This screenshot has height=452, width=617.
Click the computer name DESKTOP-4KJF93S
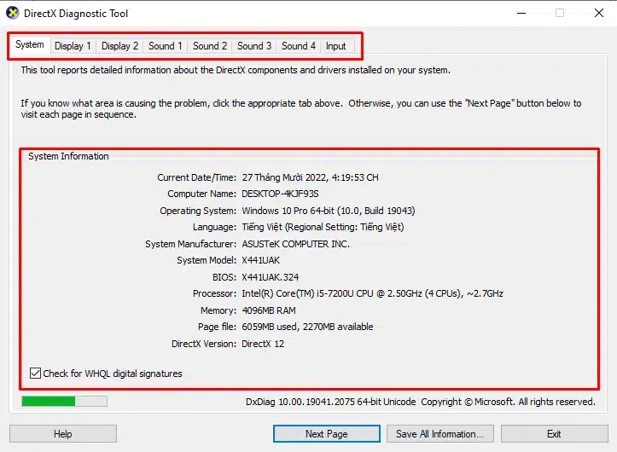[x=280, y=194]
